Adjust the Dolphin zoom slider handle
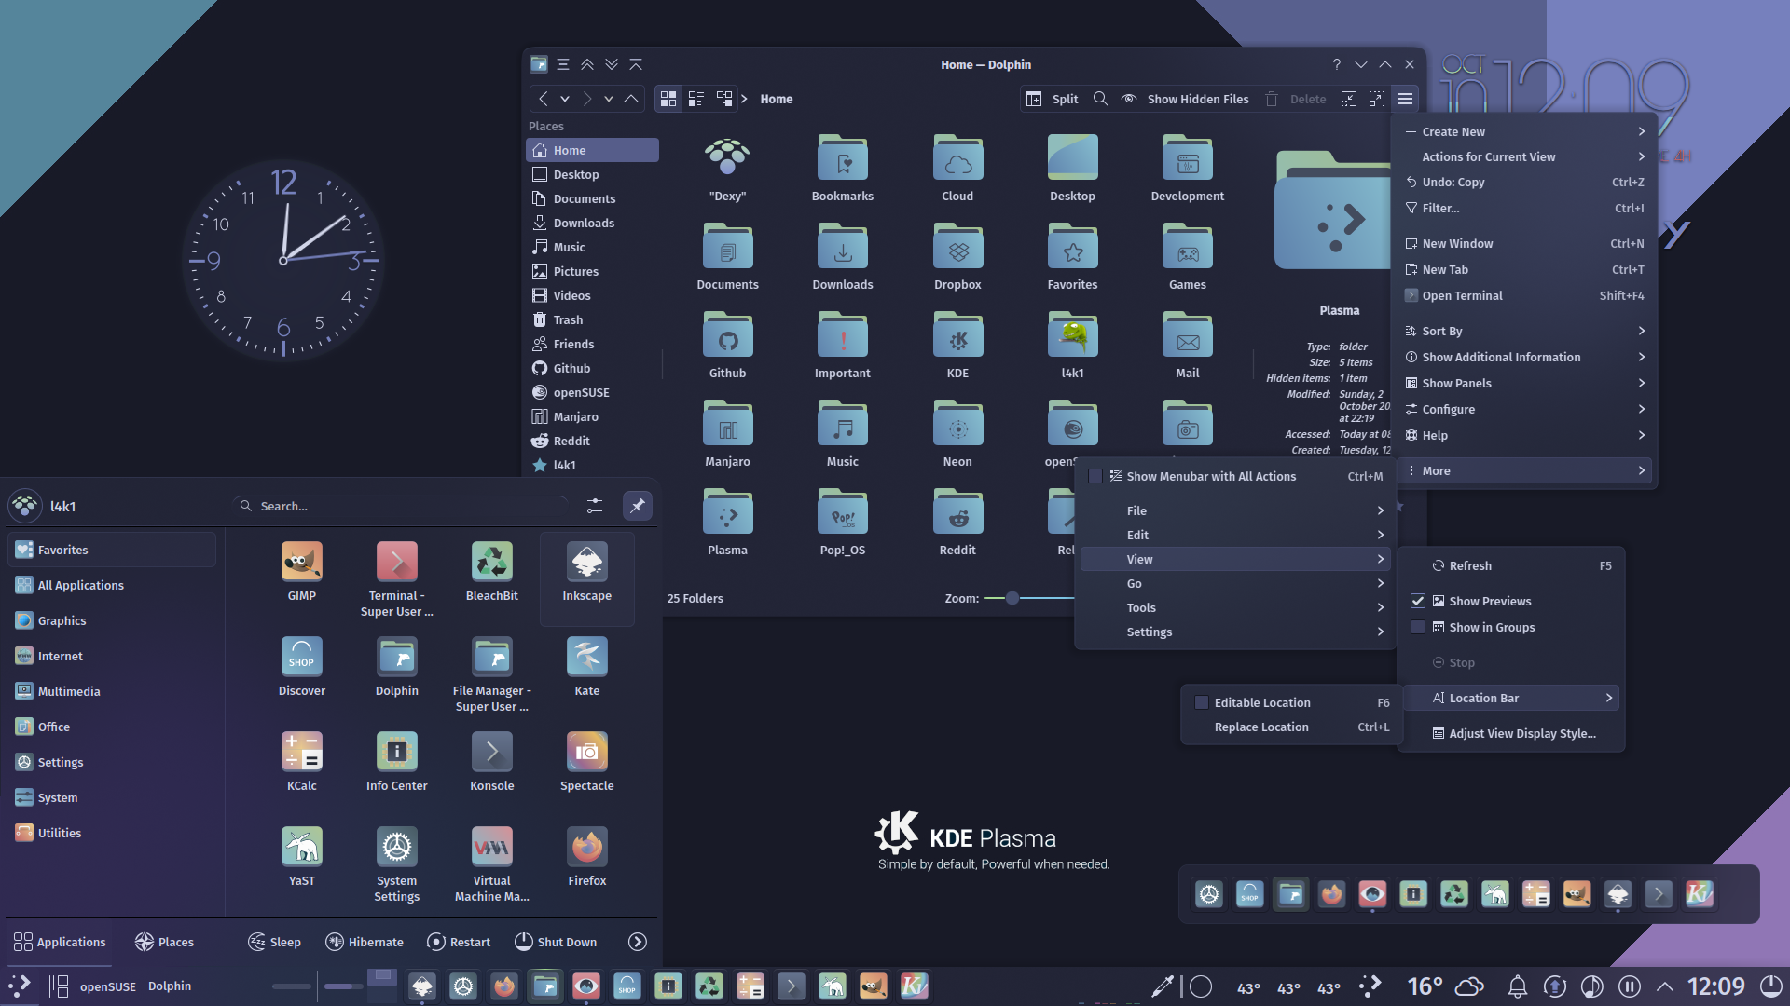Viewport: 1790px width, 1006px height. click(1012, 598)
